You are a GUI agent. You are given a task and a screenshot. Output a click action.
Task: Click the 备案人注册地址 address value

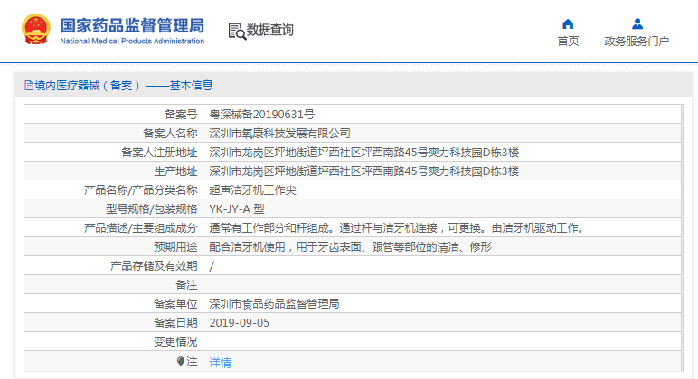pyautogui.click(x=364, y=153)
